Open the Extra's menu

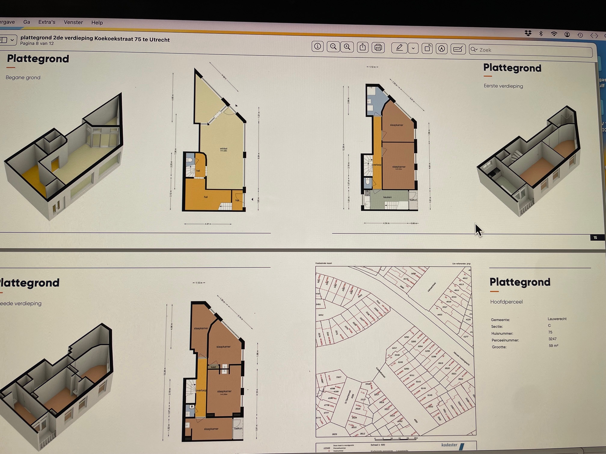[x=47, y=22]
